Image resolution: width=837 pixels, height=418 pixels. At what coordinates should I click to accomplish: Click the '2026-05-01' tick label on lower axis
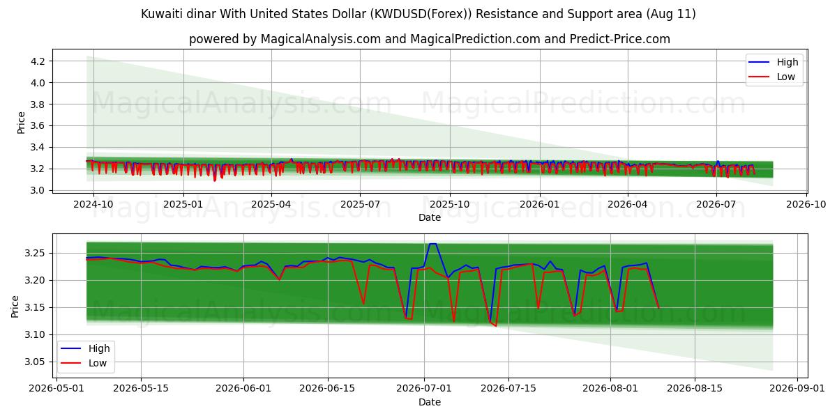[x=56, y=389]
